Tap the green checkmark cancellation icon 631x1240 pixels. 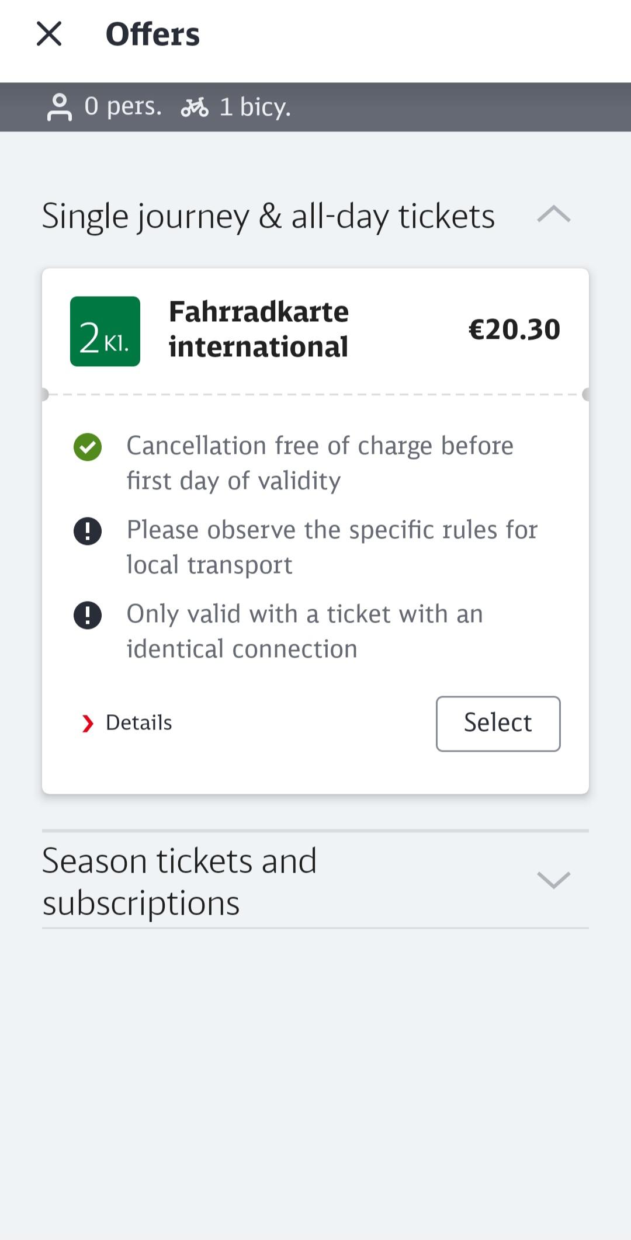(x=88, y=447)
